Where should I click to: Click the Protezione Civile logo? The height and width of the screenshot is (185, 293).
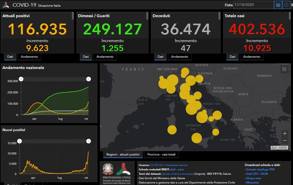(124, 169)
